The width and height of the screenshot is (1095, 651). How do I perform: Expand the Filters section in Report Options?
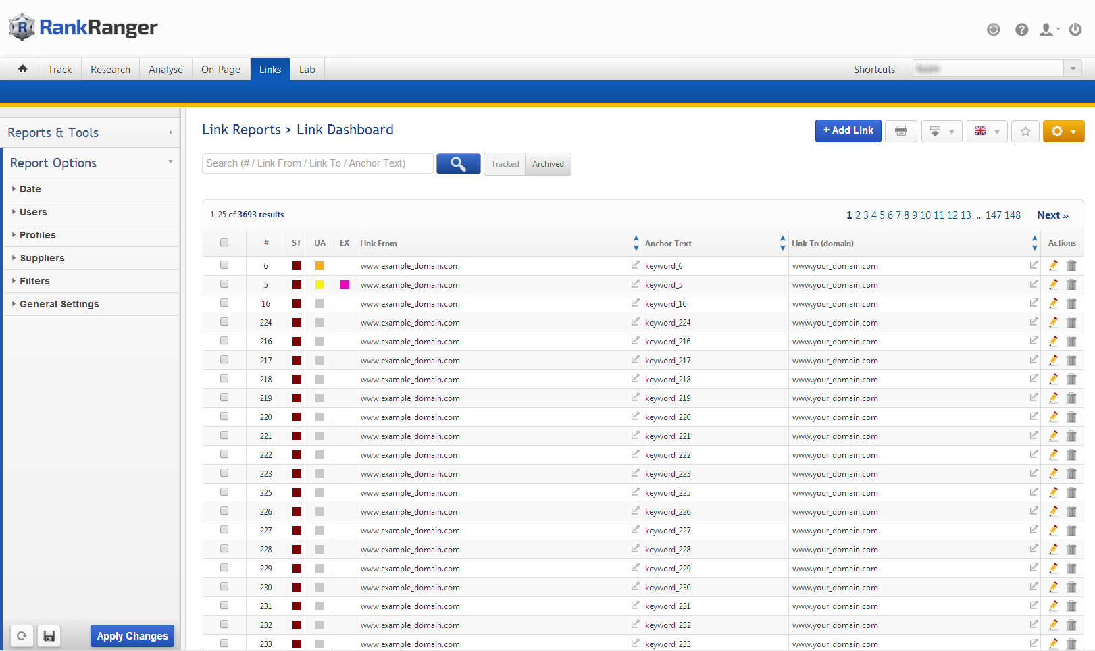tap(34, 281)
